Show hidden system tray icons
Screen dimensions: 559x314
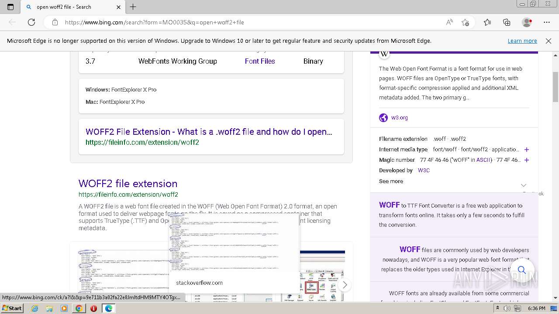point(497,308)
